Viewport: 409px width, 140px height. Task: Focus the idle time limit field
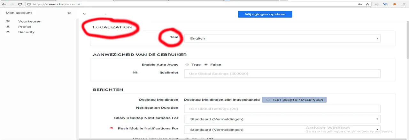click(282, 74)
